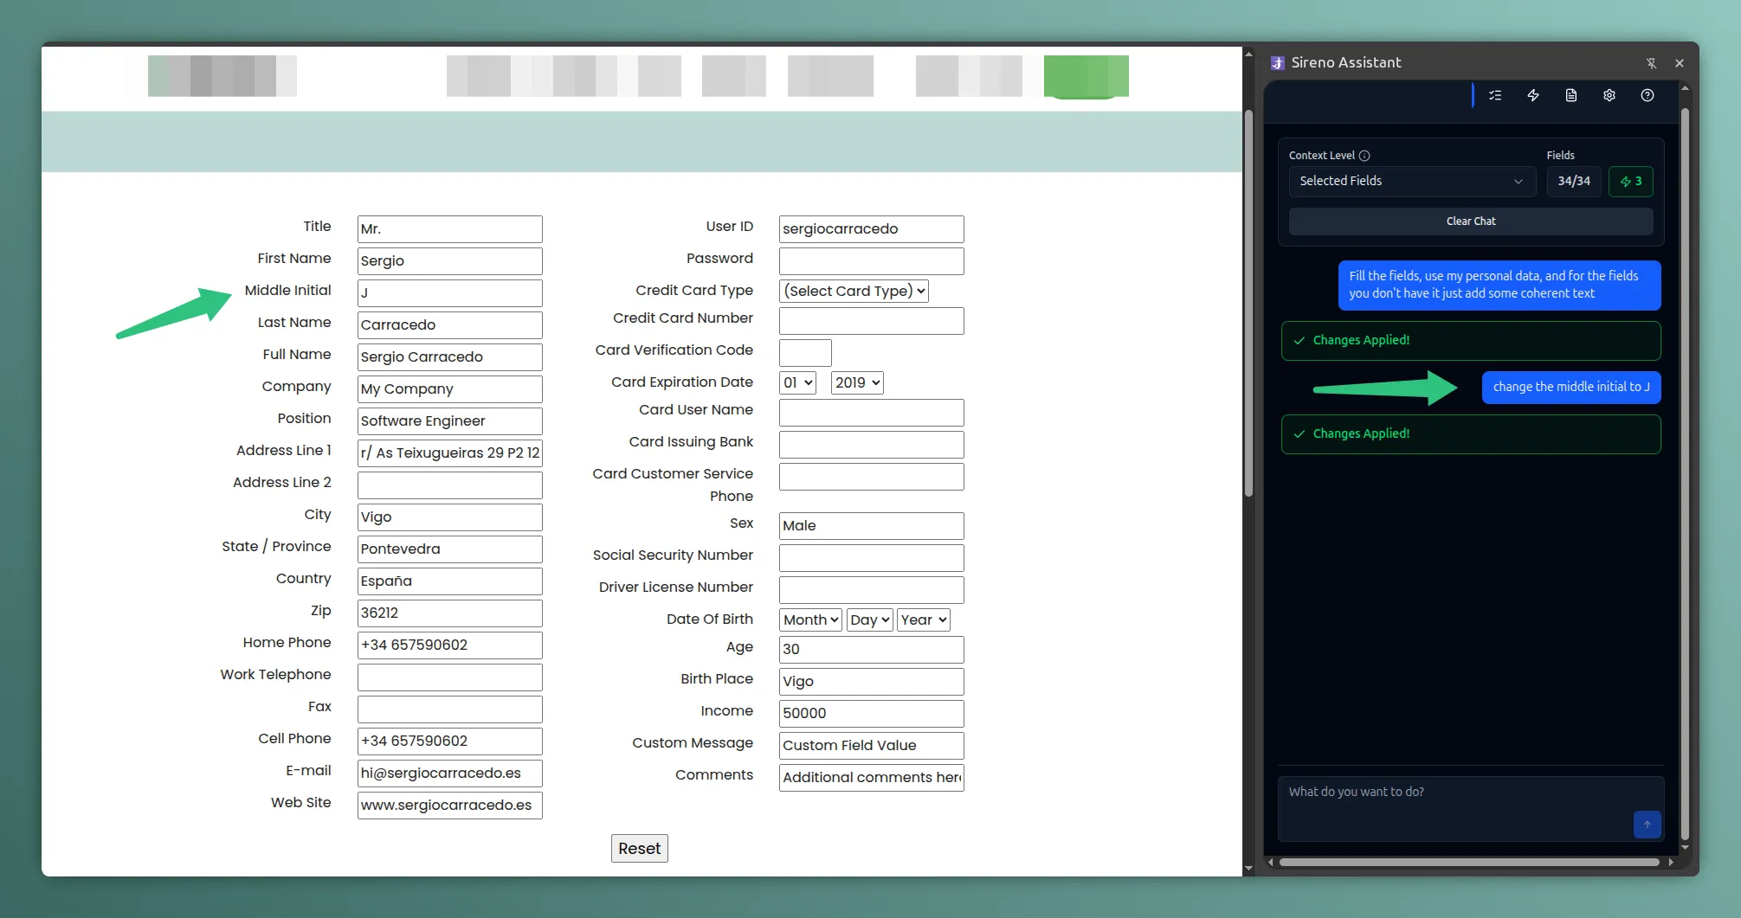Click the Context Level info icon

pos(1364,156)
